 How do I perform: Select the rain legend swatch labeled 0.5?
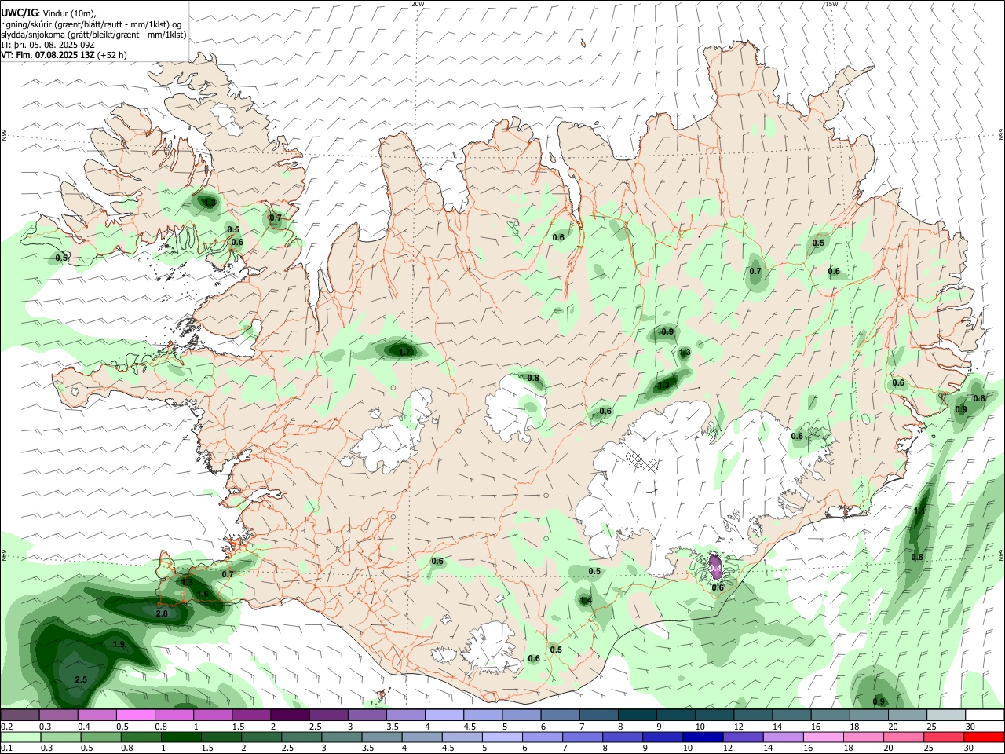point(100,738)
